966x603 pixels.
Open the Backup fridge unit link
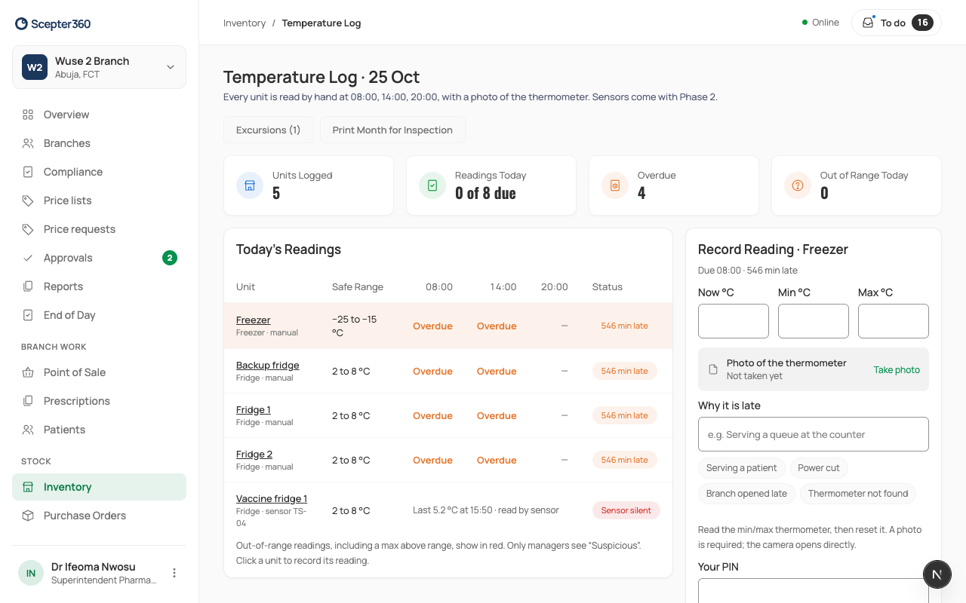click(268, 365)
